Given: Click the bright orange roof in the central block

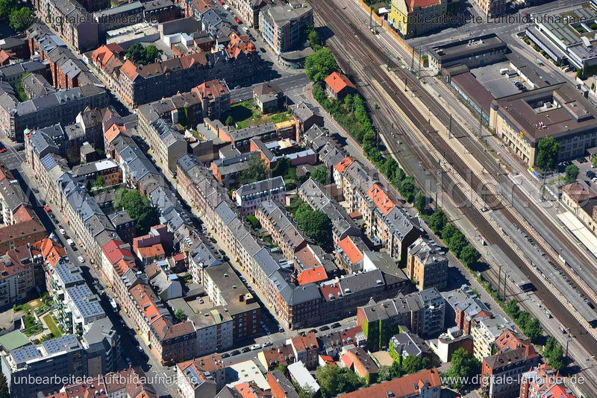Looking at the screenshot, I should 312,276.
